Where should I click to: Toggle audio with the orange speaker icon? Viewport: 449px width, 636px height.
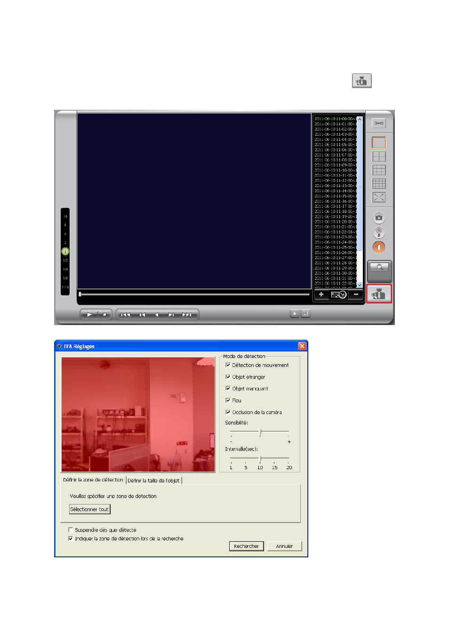379,247
